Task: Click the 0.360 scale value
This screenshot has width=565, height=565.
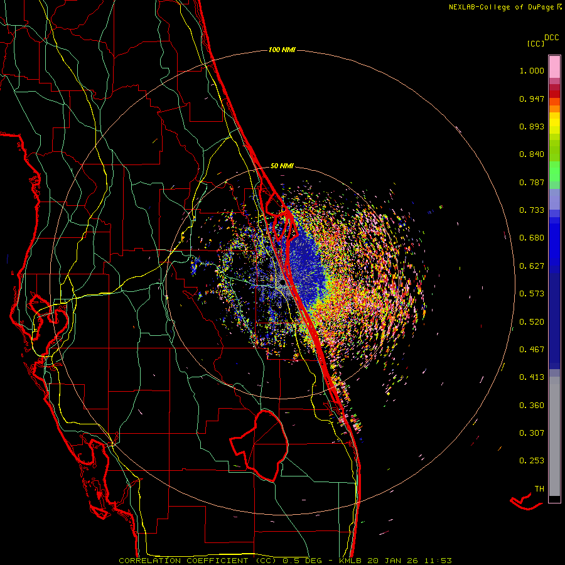Action: pyautogui.click(x=532, y=406)
